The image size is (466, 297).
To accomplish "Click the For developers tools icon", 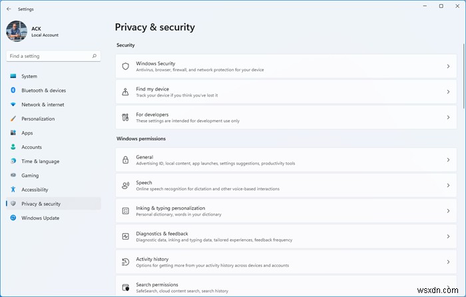I will tap(125, 117).
